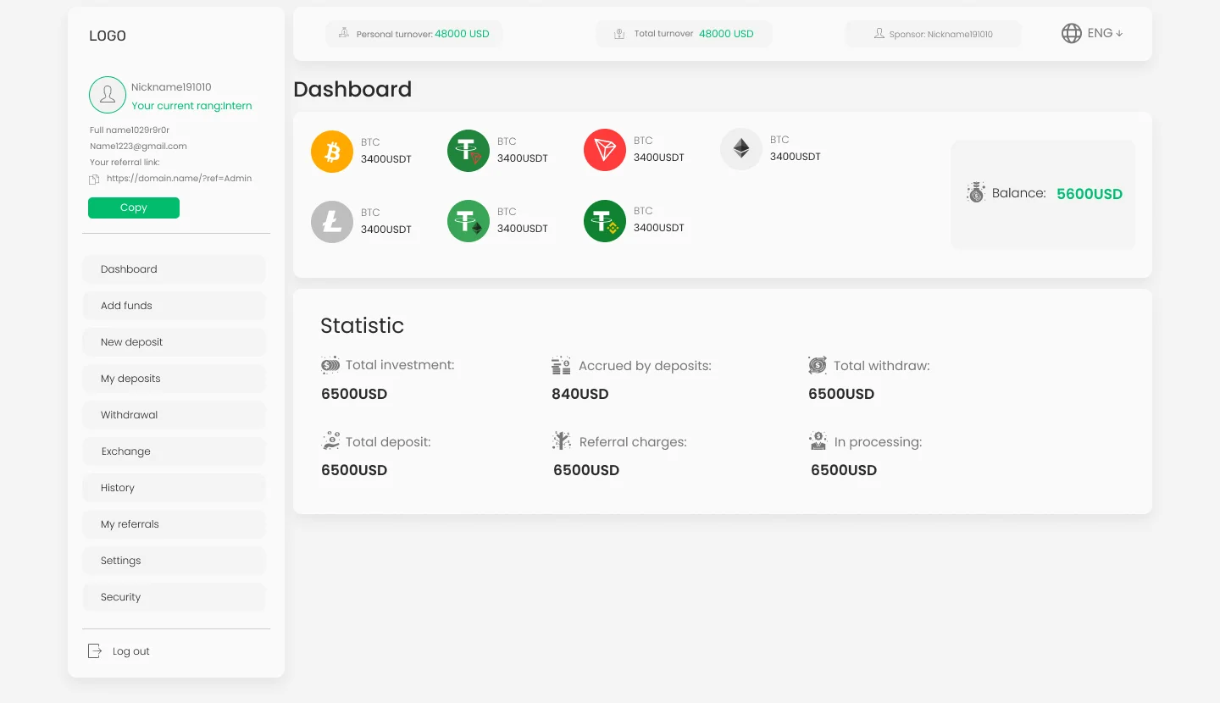Screen dimensions: 1220x703
Task: Open the Add funds menu item
Action: pyautogui.click(x=175, y=306)
